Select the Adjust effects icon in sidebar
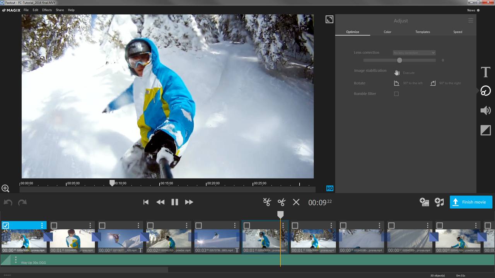 (x=486, y=91)
